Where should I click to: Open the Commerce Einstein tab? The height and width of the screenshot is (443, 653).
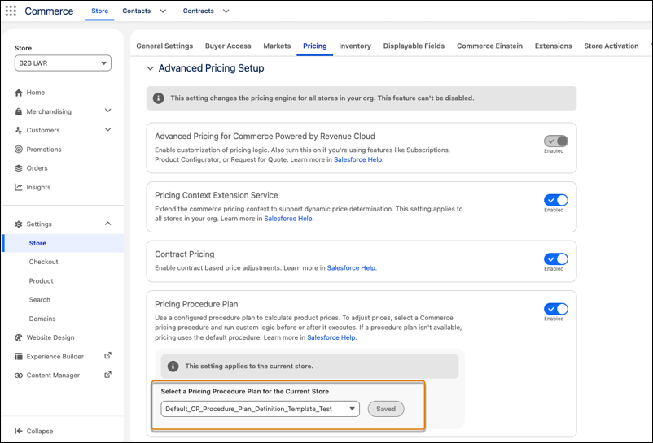pos(490,46)
